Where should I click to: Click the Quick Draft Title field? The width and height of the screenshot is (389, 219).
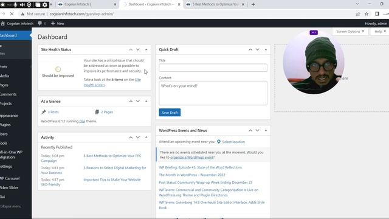point(213,68)
